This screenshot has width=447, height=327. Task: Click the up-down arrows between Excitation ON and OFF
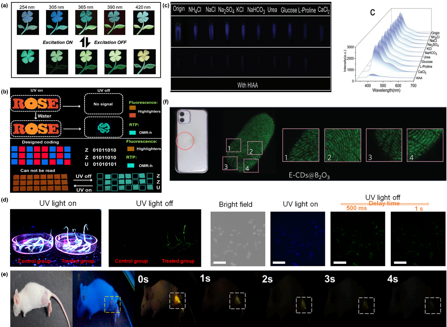click(85, 42)
